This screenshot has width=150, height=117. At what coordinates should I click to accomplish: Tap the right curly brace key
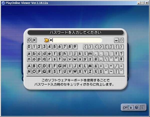[121, 47]
